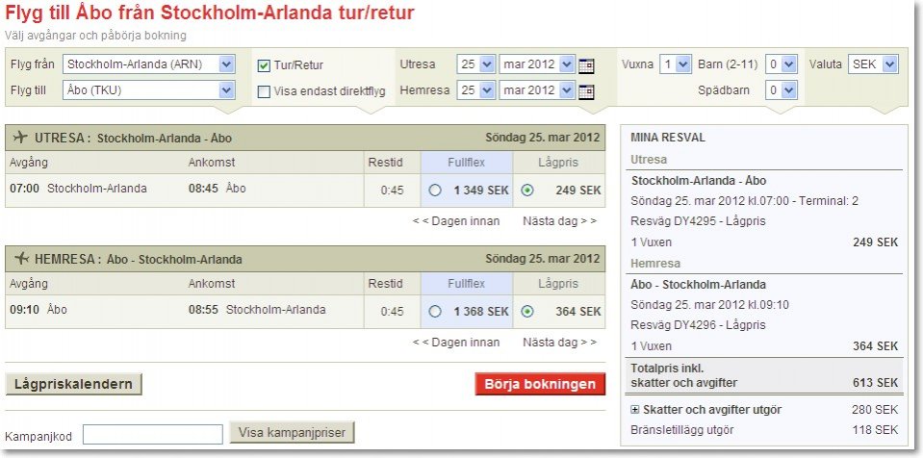The height and width of the screenshot is (458, 923).
Task: Enable the Tur/Retur checkbox
Action: pyautogui.click(x=264, y=65)
